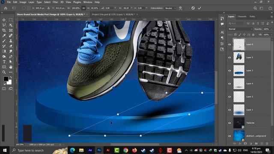Viewport: 274px width, 154px height.
Task: Select the Eyedropper tool
Action: (x=4, y=36)
